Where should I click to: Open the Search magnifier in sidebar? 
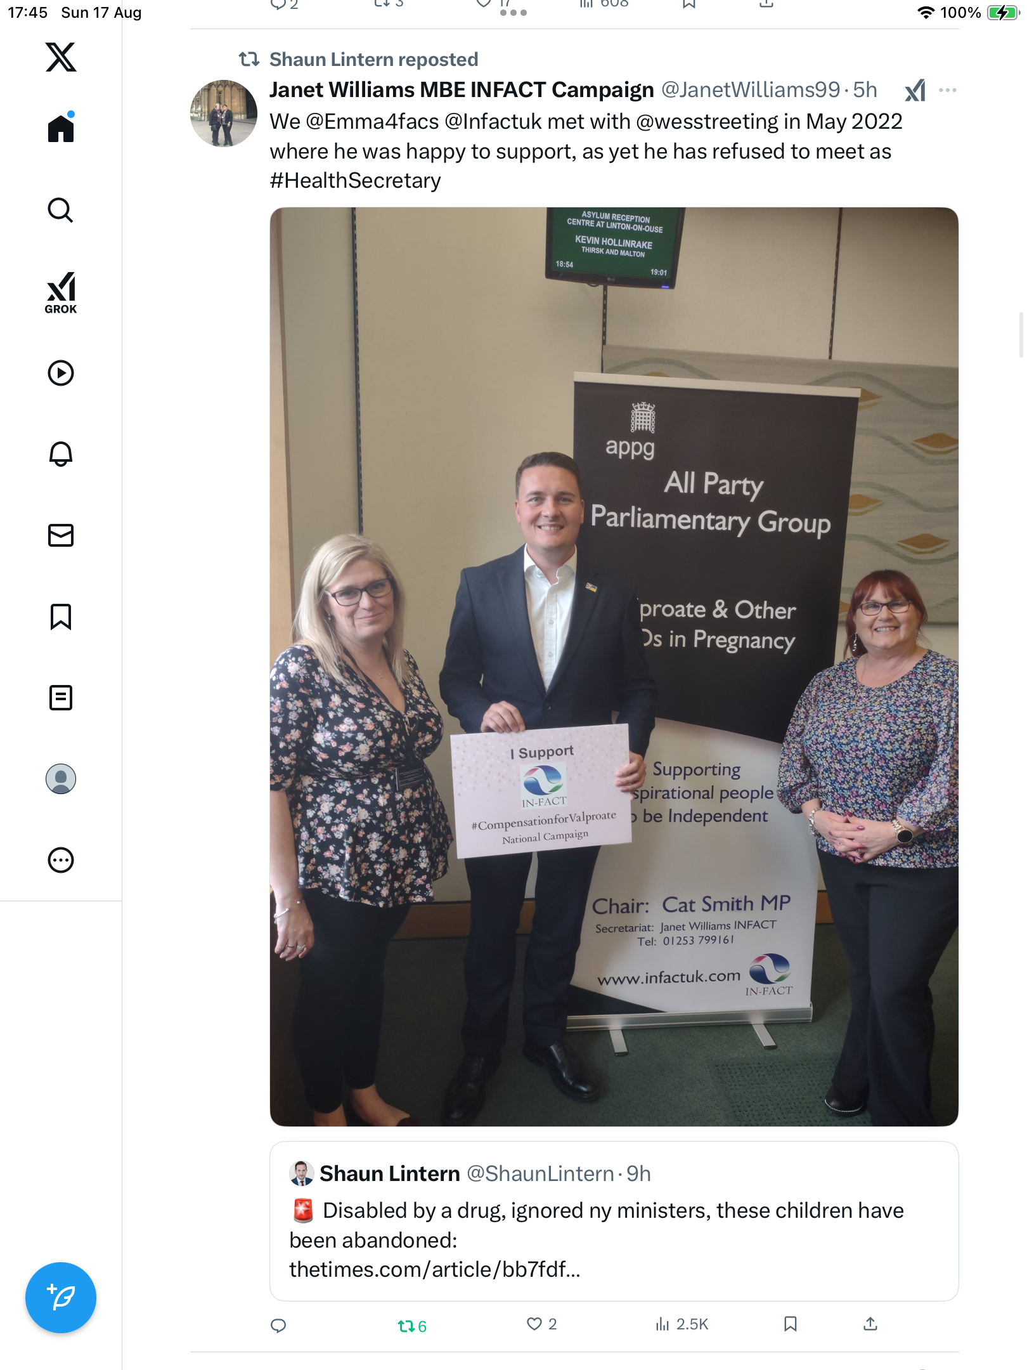click(61, 210)
